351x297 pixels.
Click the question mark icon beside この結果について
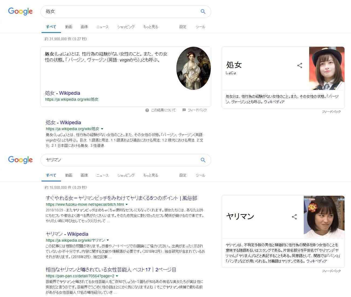pyautogui.click(x=147, y=110)
